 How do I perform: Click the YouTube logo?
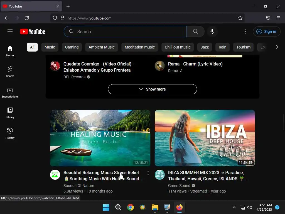33,31
